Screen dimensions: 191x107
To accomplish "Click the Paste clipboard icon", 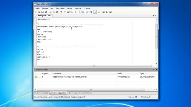I will [x=57, y=12].
